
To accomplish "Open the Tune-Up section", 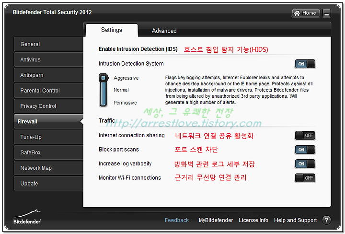I will pyautogui.click(x=48, y=137).
